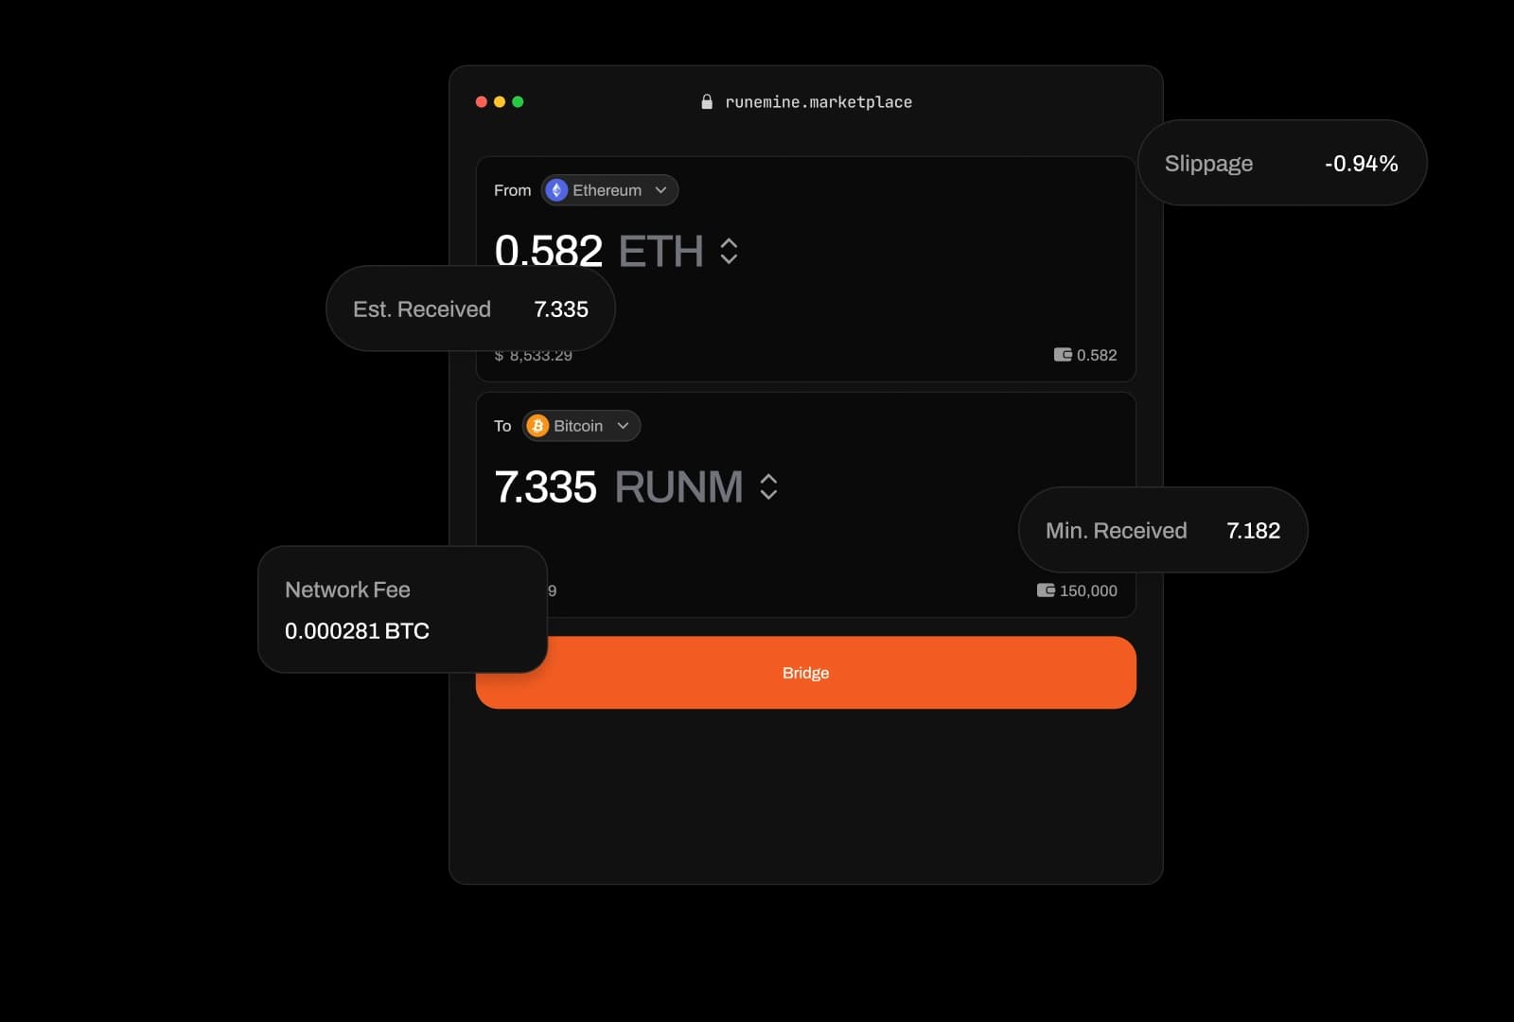The image size is (1514, 1022).
Task: Click the Est. Received 7.335 chip
Action: point(470,309)
